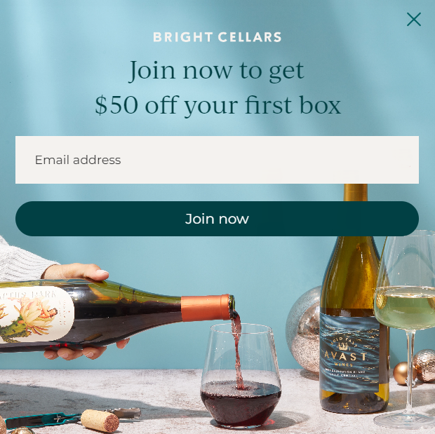The width and height of the screenshot is (435, 434).
Task: Click the Avast Wines bottle label
Action: coord(349,352)
